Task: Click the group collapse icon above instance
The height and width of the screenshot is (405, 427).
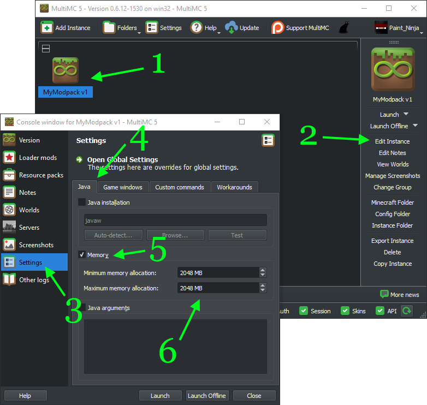Action: [x=46, y=49]
